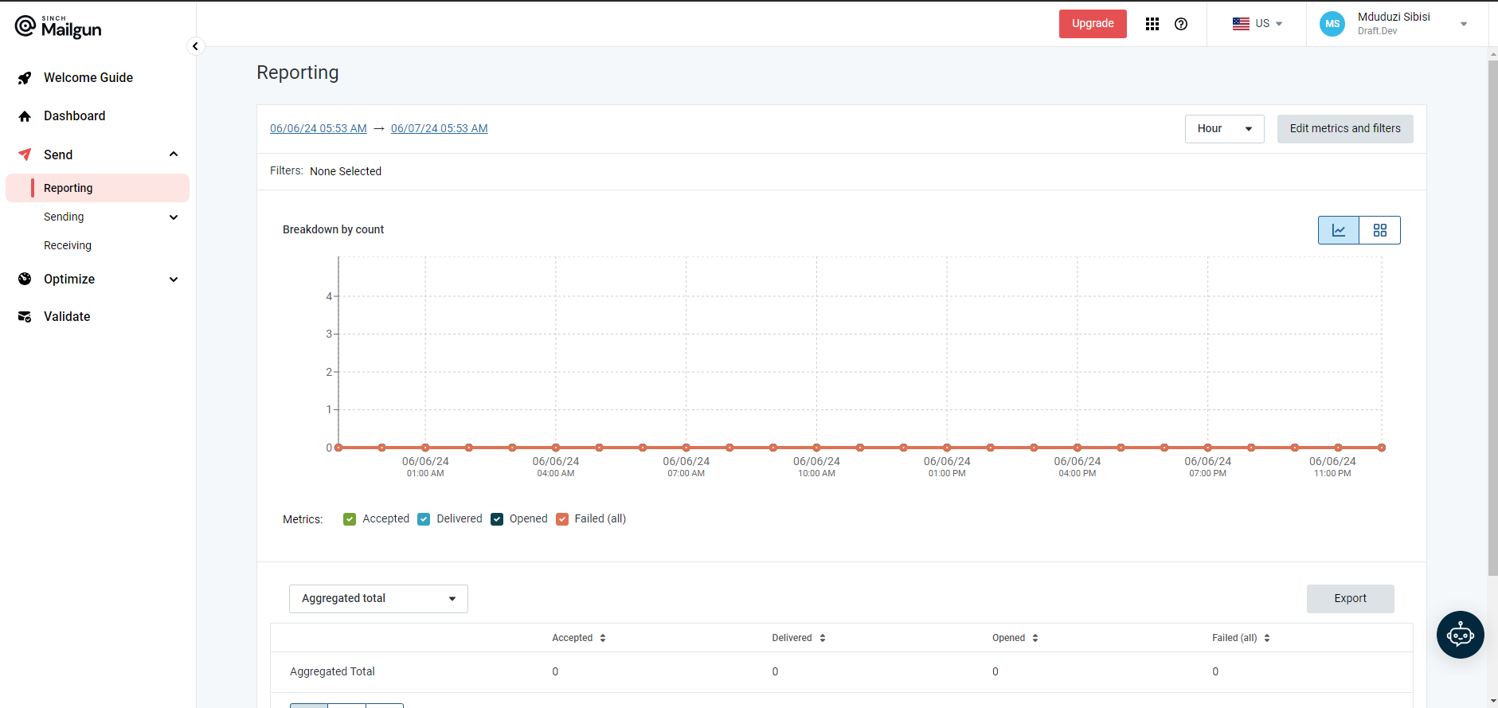Image resolution: width=1498 pixels, height=708 pixels.
Task: Switch to line chart view
Action: click(x=1339, y=230)
